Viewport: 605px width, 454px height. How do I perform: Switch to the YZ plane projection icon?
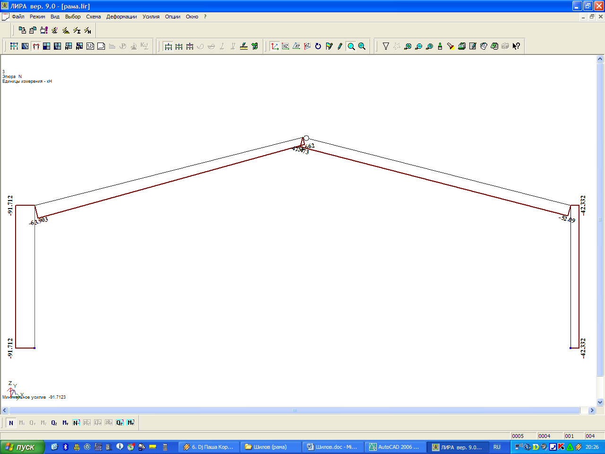(307, 46)
